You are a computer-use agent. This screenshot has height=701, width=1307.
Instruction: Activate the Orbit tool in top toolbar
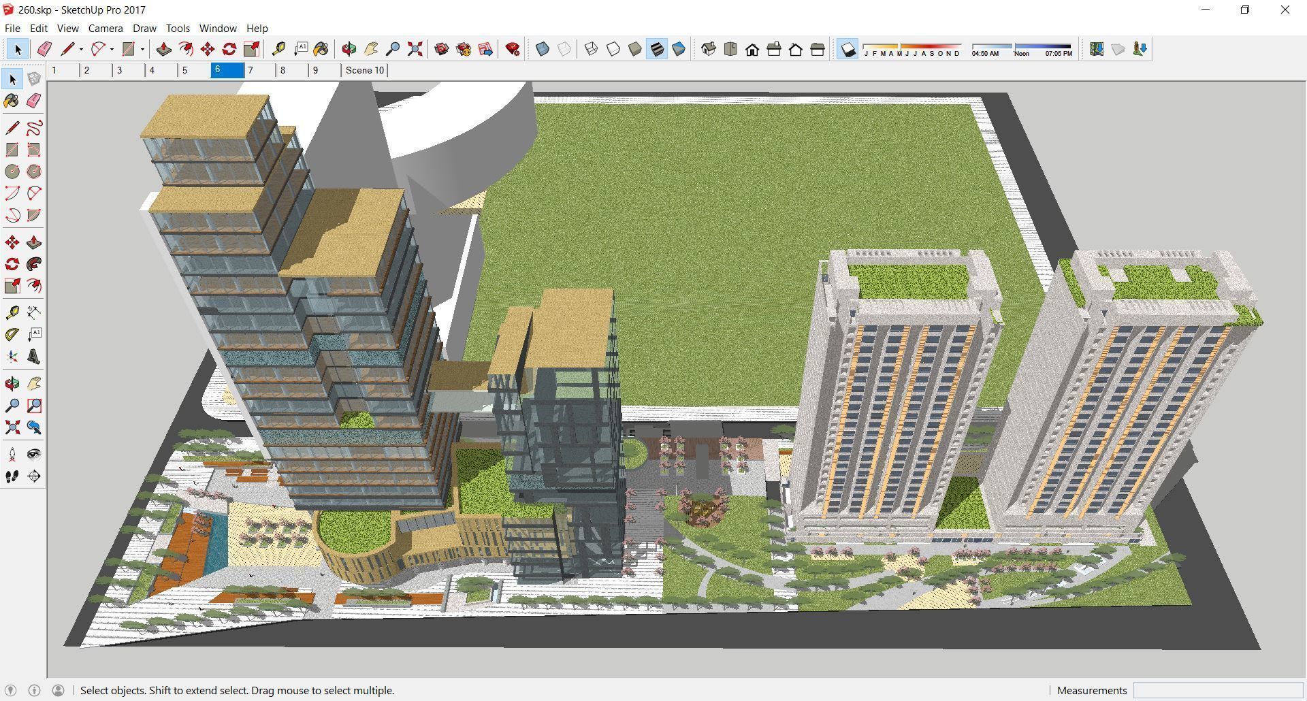tap(349, 49)
